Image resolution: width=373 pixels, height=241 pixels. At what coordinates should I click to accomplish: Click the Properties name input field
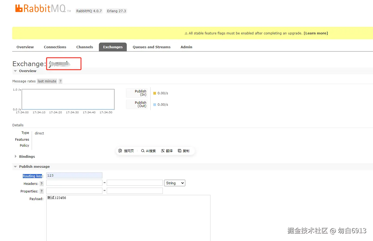(x=74, y=191)
